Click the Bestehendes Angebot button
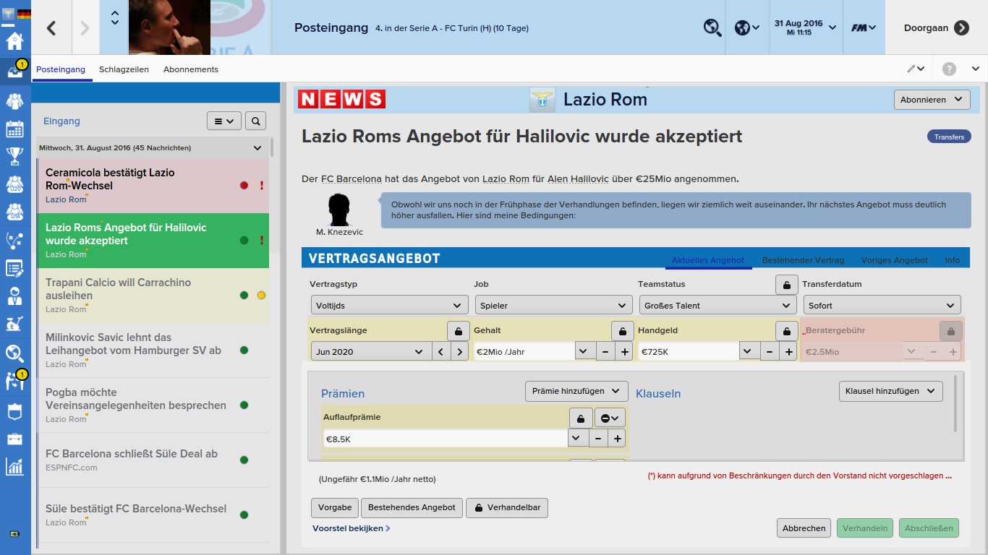 (x=412, y=507)
